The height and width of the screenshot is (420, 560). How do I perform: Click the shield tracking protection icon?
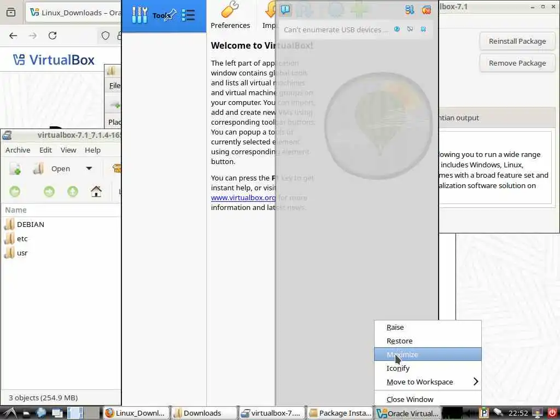click(x=106, y=36)
